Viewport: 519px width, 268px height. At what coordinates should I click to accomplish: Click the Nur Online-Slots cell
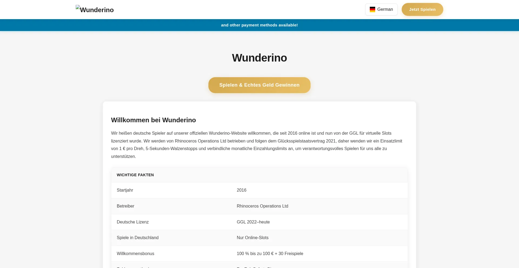pyautogui.click(x=320, y=238)
